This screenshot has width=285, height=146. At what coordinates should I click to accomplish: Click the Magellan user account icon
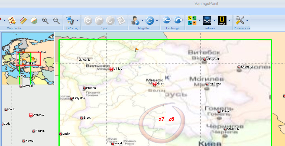135,21
